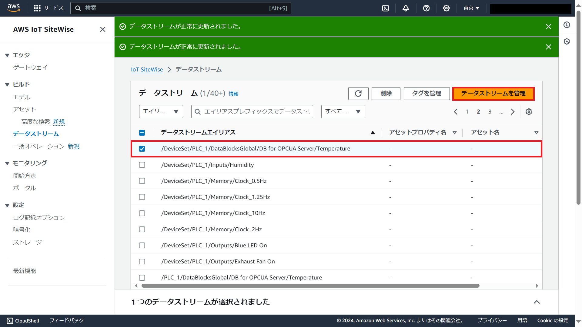Screen dimensions: 582x327
Task: Click the AWS logo
Action: tap(14, 8)
